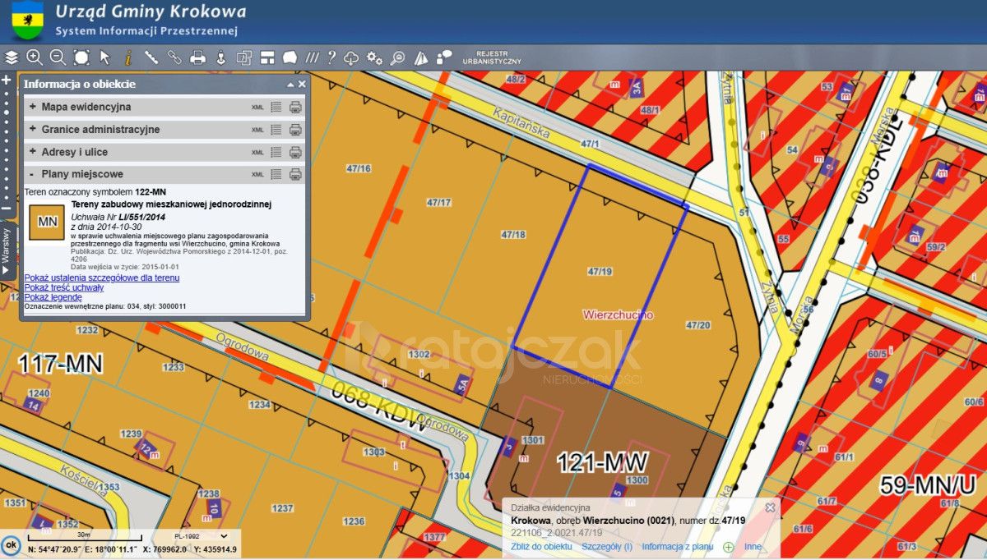Activate the object info tool

127,57
